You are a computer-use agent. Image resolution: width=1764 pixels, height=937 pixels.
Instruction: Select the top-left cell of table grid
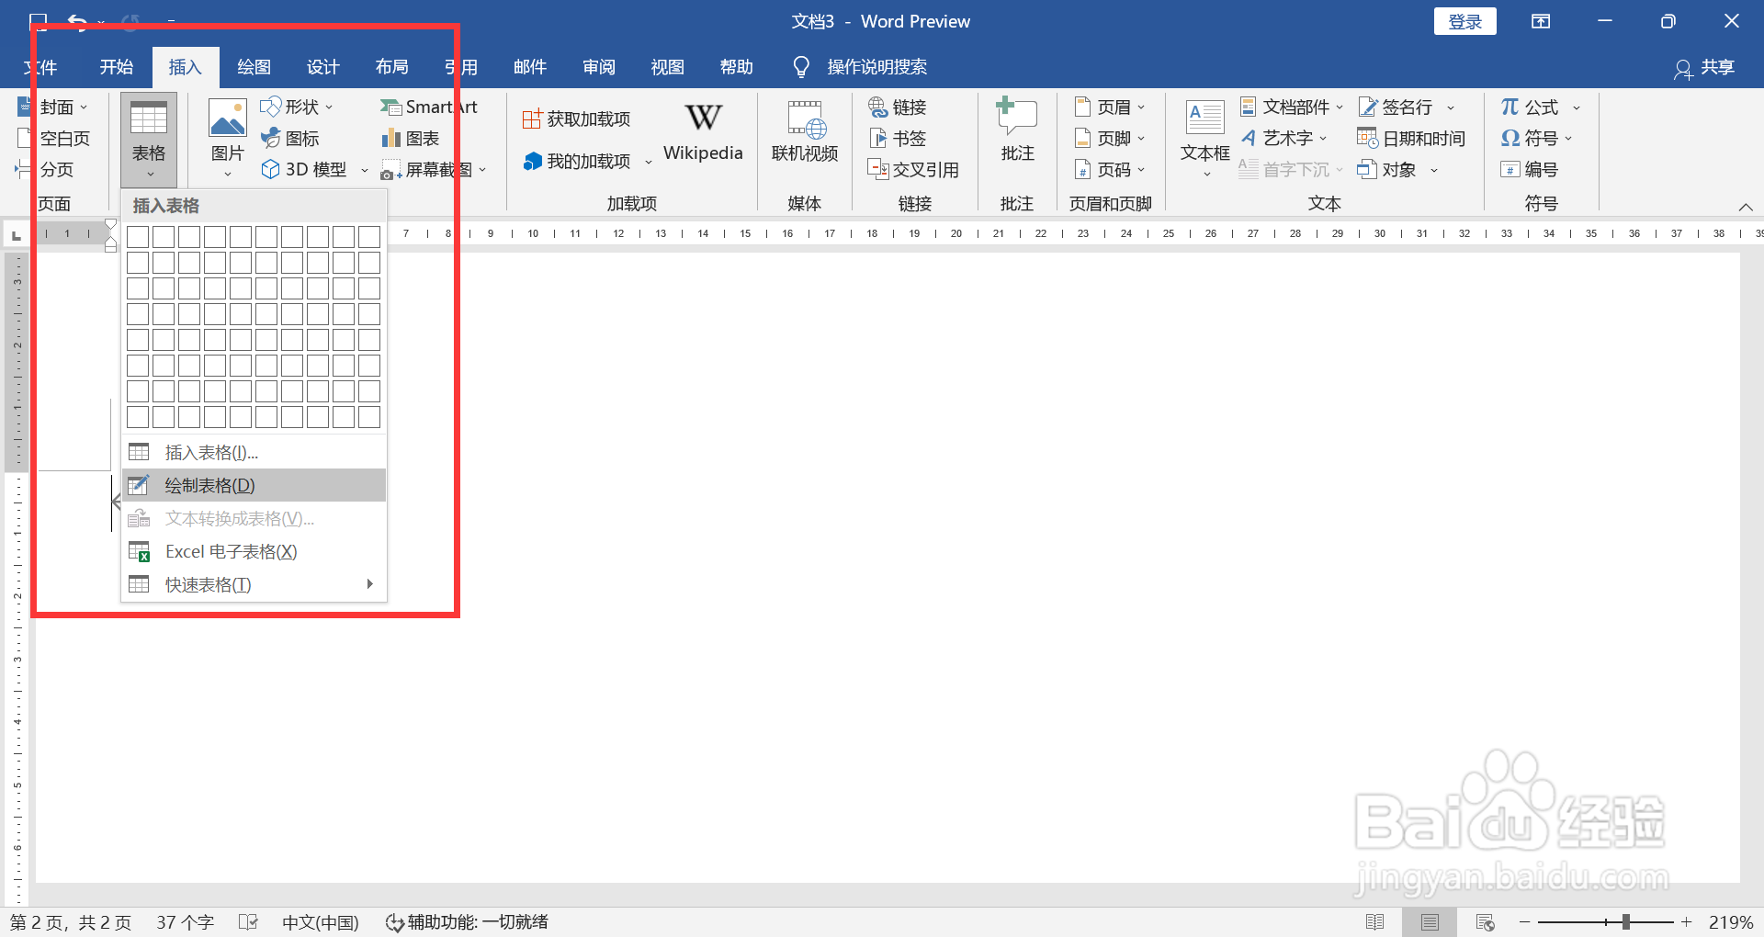point(138,237)
